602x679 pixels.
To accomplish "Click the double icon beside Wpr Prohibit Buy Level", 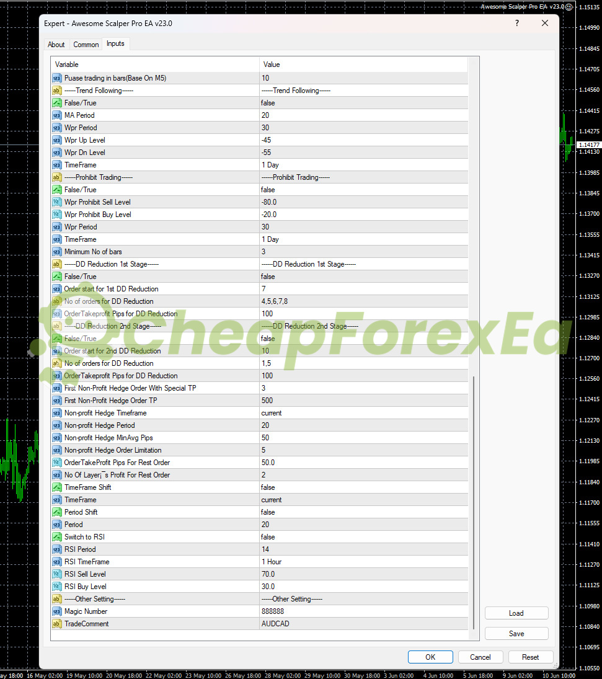I will coord(57,215).
